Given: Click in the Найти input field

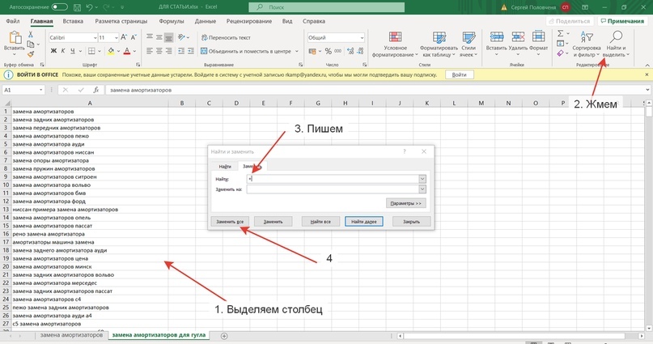Looking at the screenshot, I should tap(333, 179).
